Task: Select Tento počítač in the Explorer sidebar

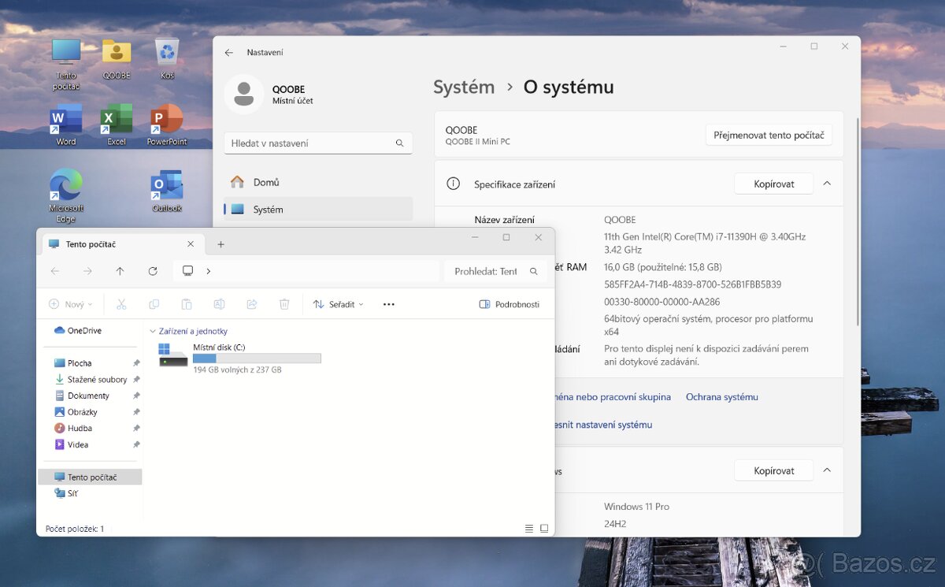Action: (90, 477)
